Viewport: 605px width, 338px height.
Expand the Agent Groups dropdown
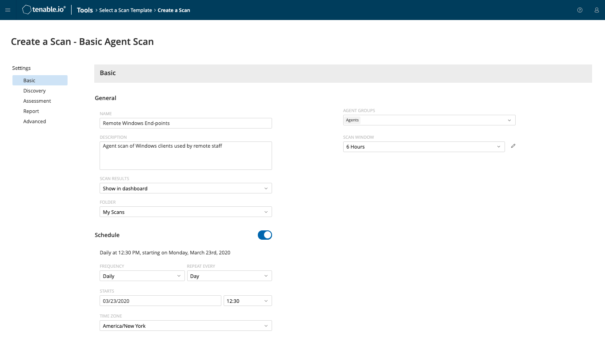pyautogui.click(x=429, y=120)
